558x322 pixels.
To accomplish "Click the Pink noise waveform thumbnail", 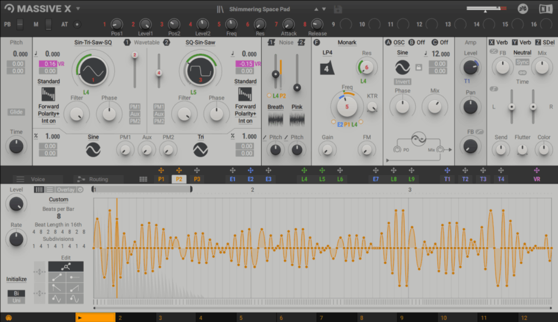I will pyautogui.click(x=297, y=119).
